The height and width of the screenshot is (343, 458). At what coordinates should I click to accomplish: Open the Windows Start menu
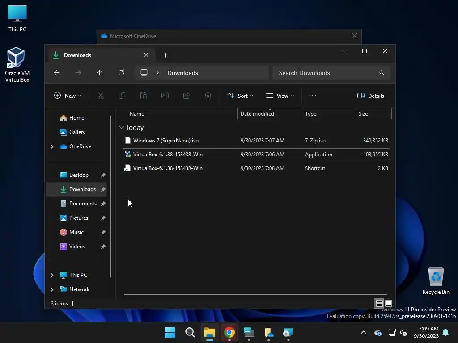(x=170, y=332)
